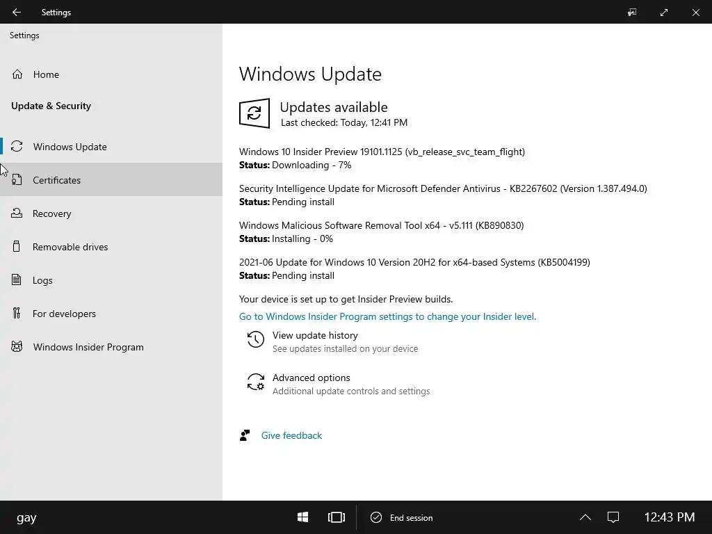Click the Last checked: Today, 12:41 PM text
The height and width of the screenshot is (534, 712).
pos(344,122)
